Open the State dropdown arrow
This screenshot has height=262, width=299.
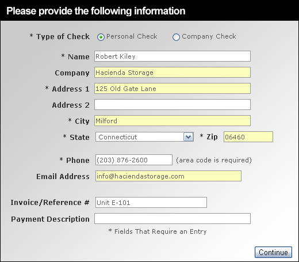189,137
